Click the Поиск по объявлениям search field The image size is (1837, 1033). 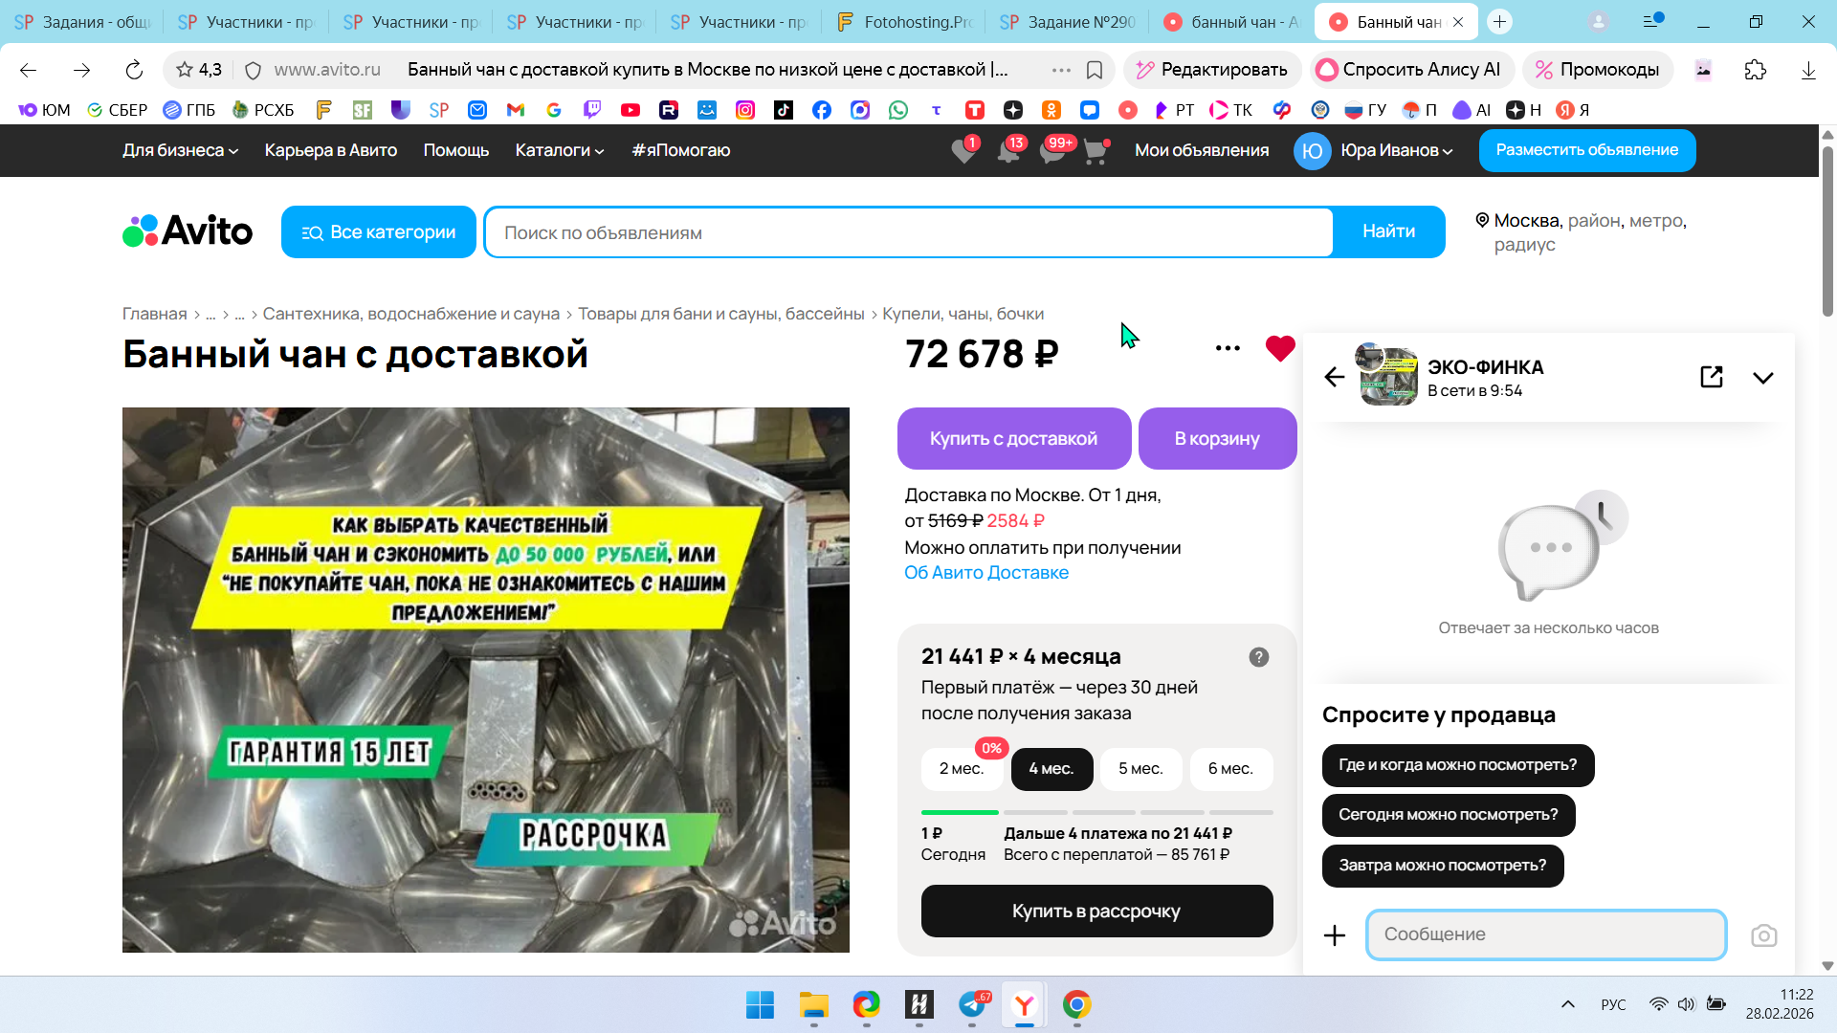[909, 232]
